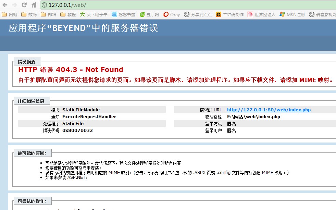Click the 登录方法 label
This screenshot has width=336, height=210.
pyautogui.click(x=213, y=124)
